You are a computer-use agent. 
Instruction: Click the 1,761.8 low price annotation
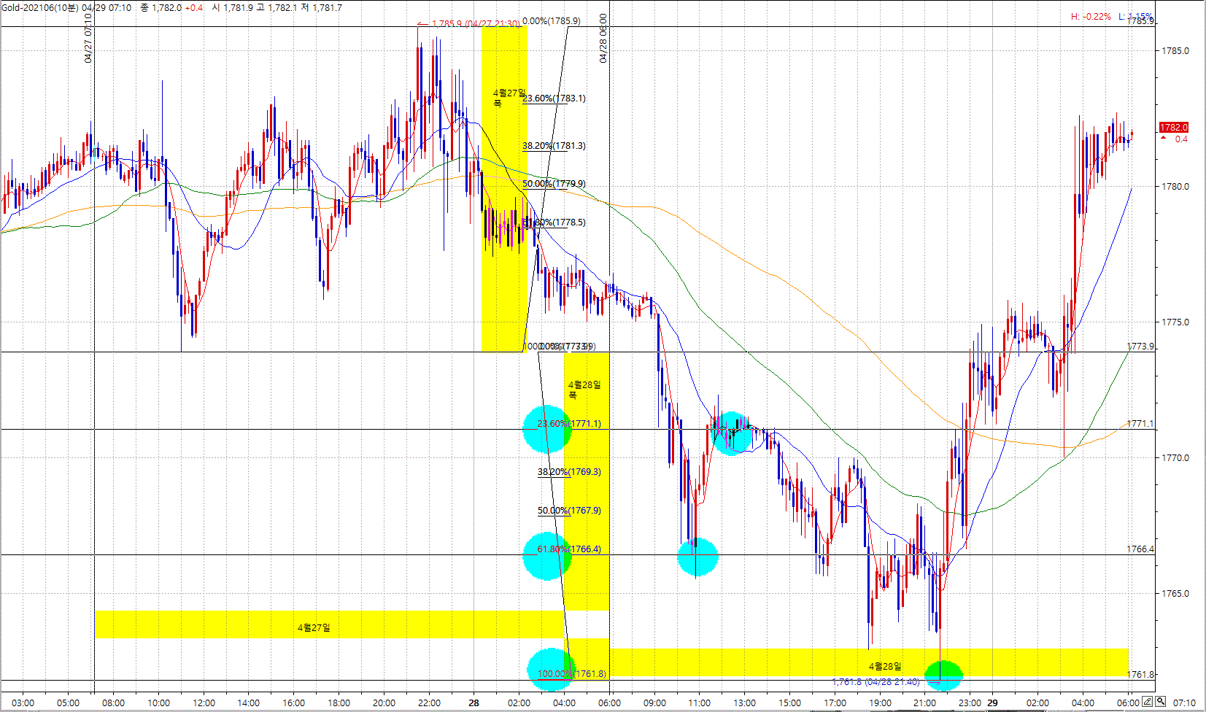coord(875,682)
